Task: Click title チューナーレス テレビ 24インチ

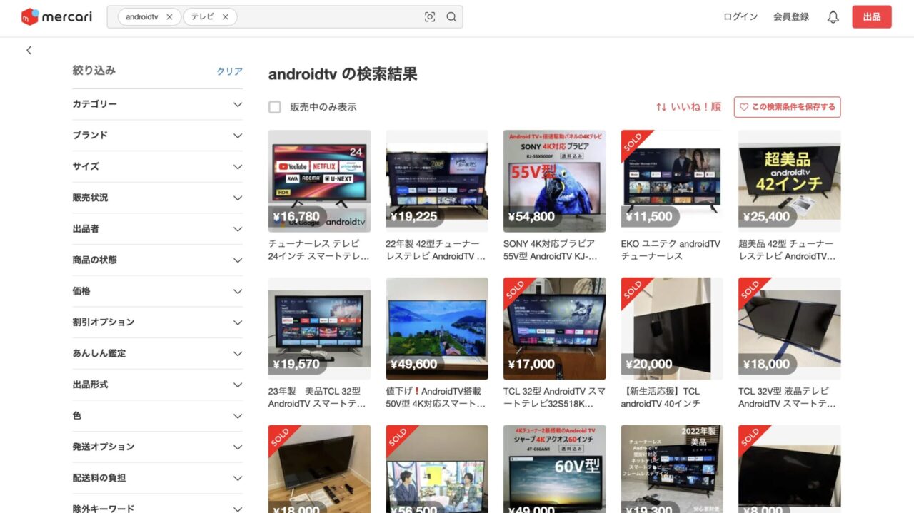Action: click(319, 250)
